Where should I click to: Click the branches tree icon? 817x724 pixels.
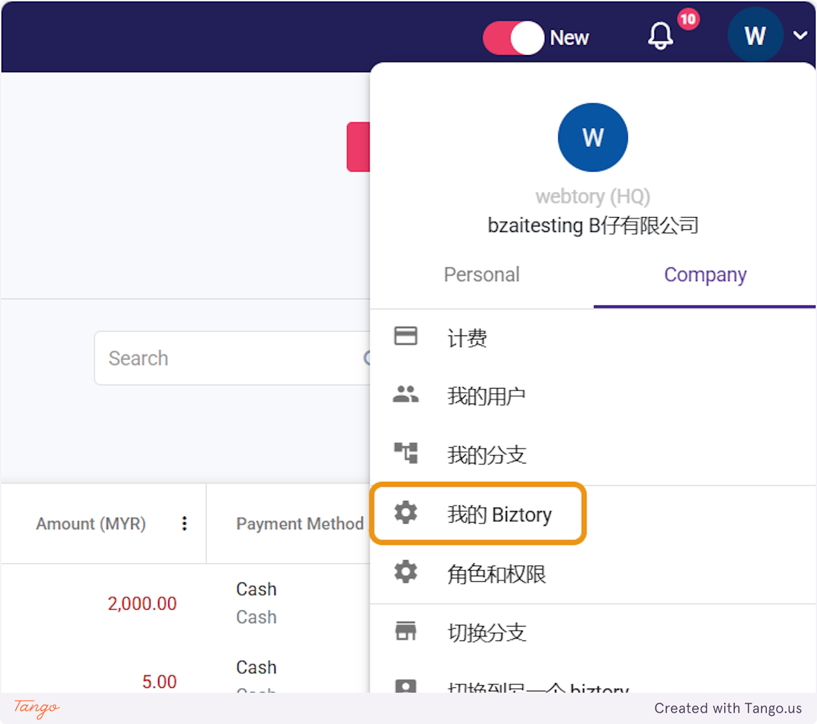coord(406,453)
